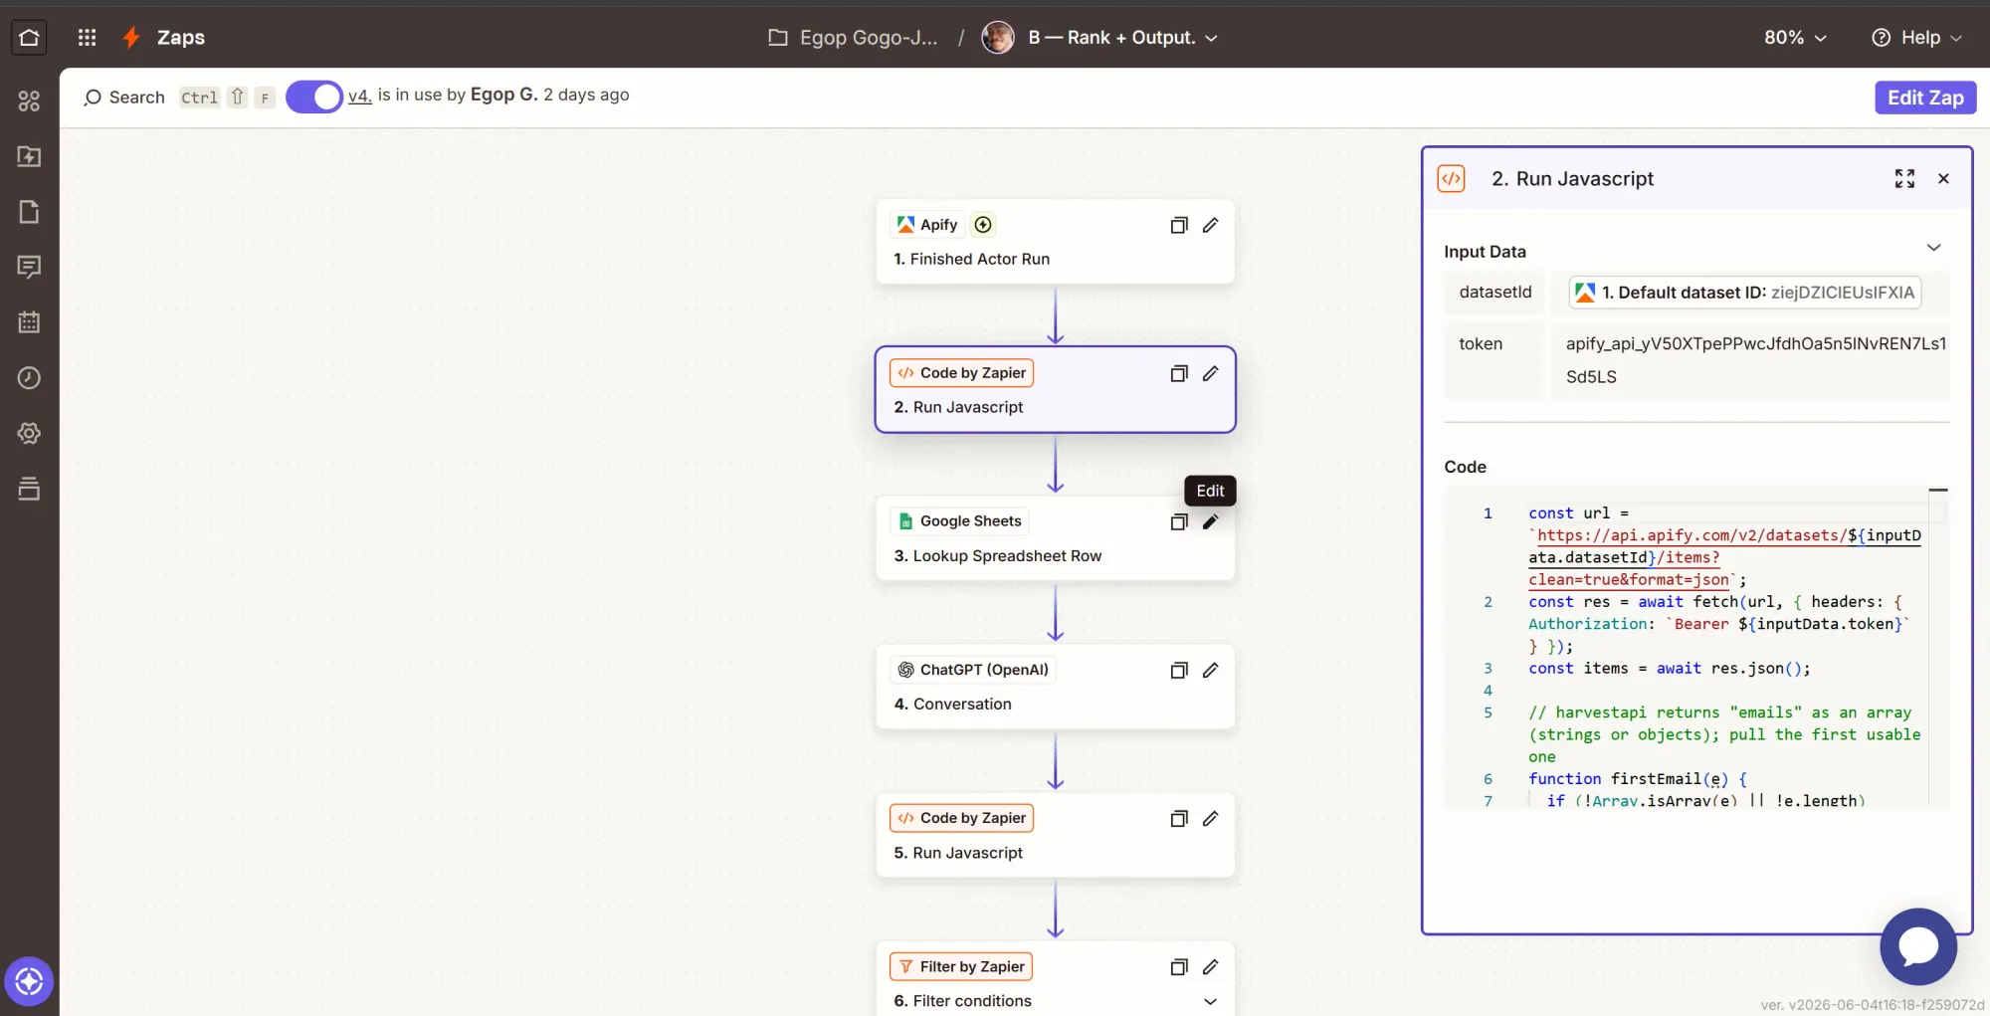Open the Egop Gogo-J... folder breadcrumb
The height and width of the screenshot is (1016, 1990).
tap(854, 38)
